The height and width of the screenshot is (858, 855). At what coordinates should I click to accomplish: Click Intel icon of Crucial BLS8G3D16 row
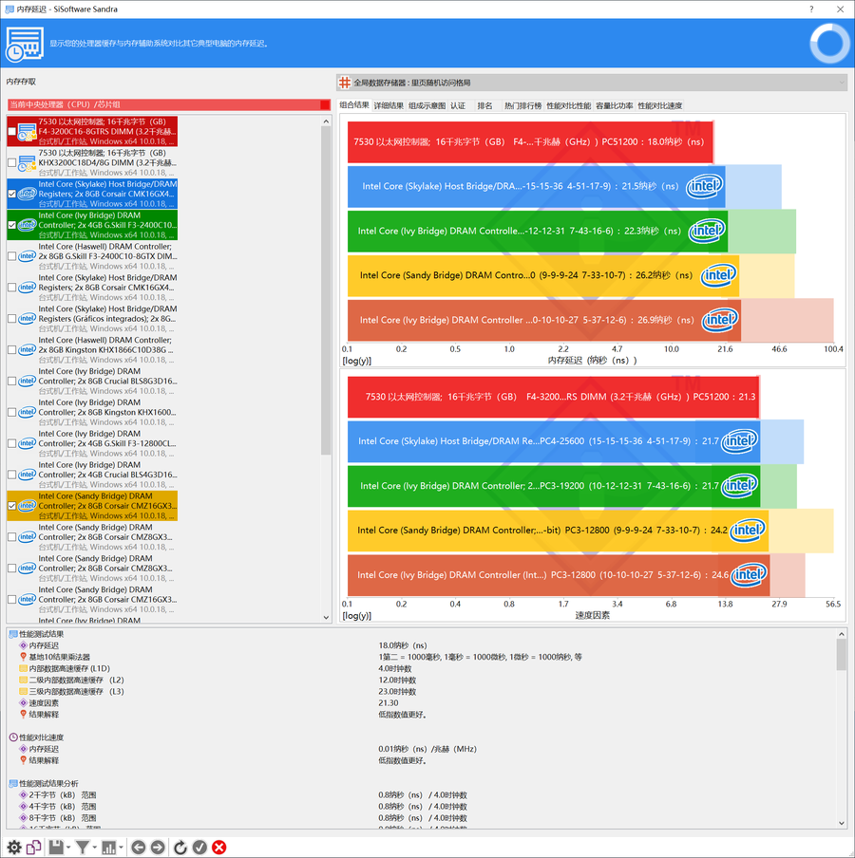27,381
